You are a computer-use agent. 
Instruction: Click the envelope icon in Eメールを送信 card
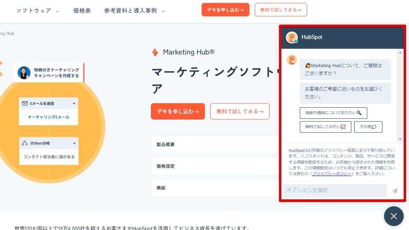[25, 104]
